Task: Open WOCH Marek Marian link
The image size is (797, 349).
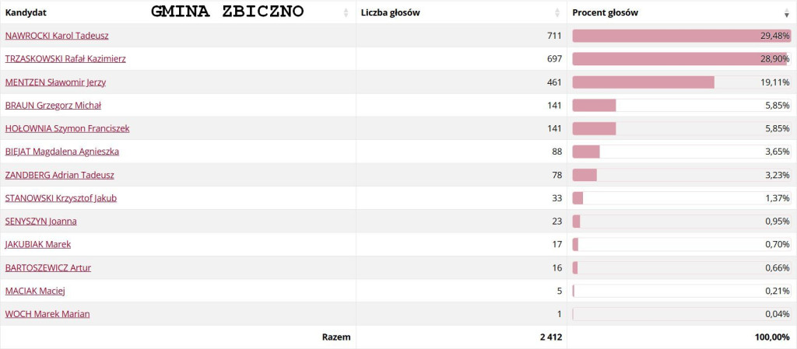Action: coord(47,314)
